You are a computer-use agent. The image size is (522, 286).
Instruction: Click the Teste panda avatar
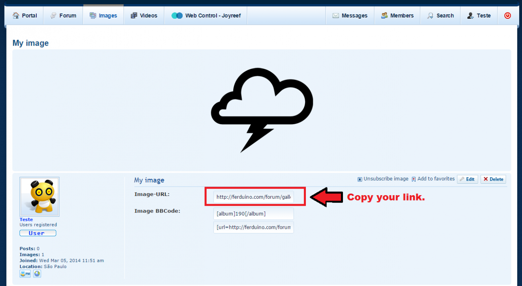coord(40,197)
